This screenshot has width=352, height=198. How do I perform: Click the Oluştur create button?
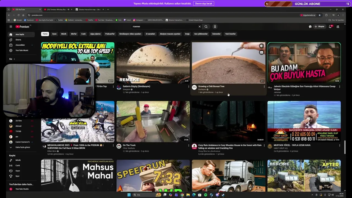pyautogui.click(x=320, y=27)
